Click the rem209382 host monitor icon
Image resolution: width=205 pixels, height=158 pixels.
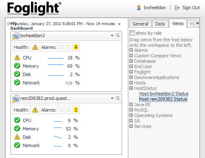16,99
